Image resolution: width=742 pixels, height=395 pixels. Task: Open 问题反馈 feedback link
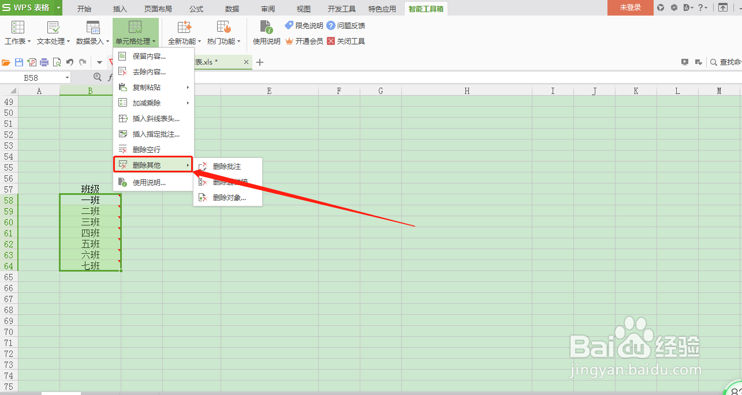tap(346, 25)
